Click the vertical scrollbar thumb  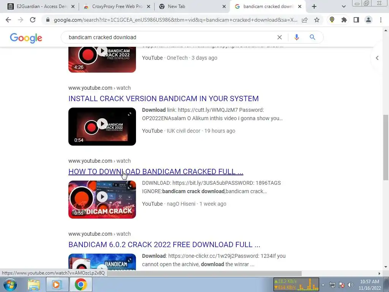coord(386,148)
